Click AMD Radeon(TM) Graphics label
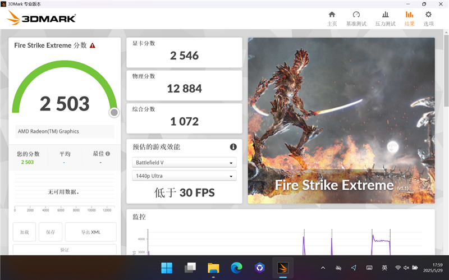The image size is (449, 280). tap(48, 131)
